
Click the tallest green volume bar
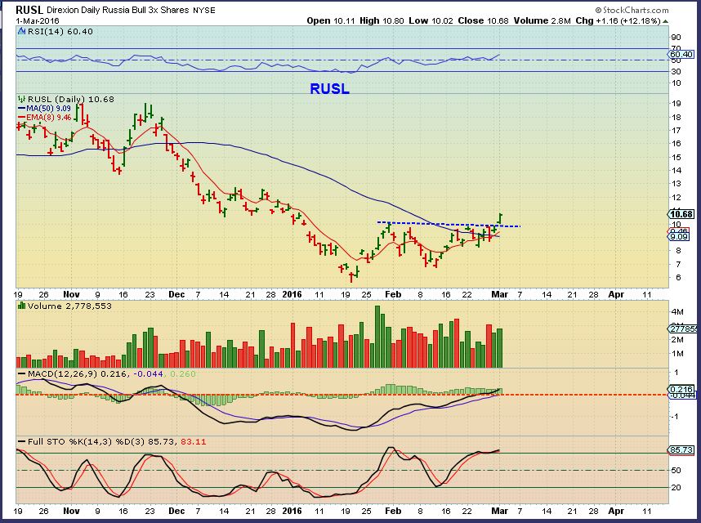pyautogui.click(x=377, y=337)
